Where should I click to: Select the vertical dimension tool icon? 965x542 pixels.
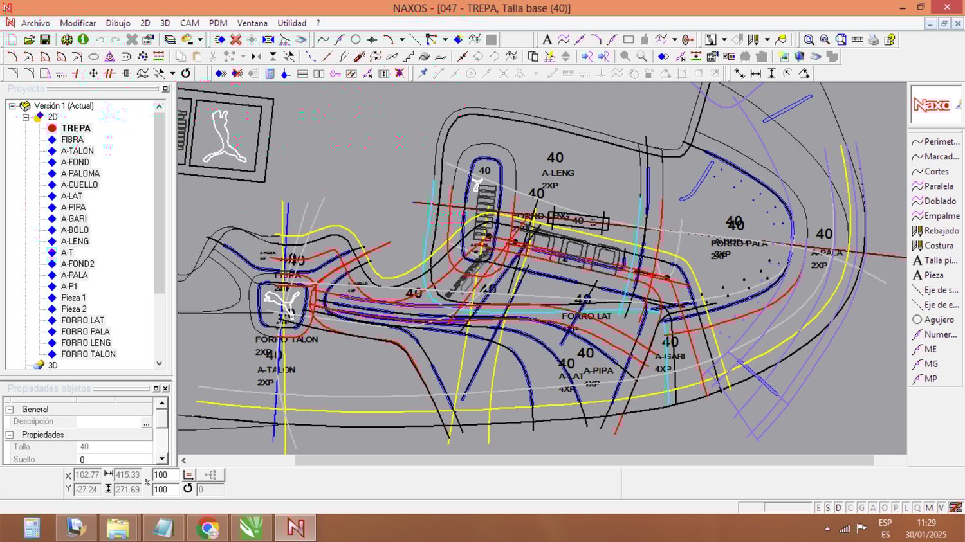pos(771,73)
